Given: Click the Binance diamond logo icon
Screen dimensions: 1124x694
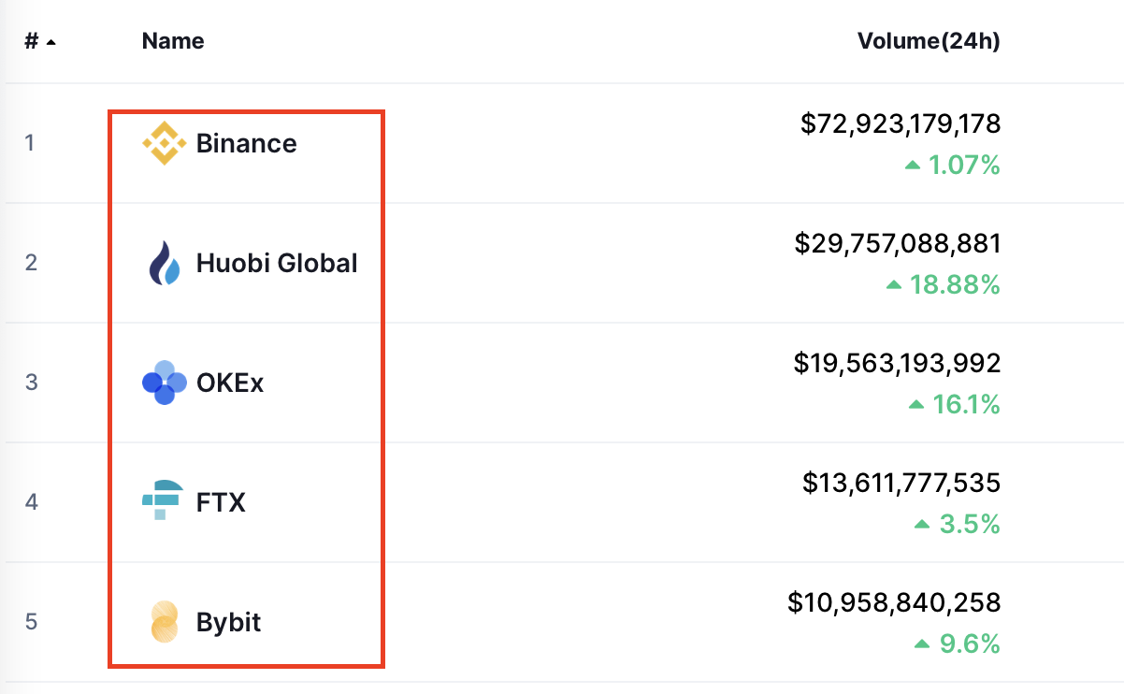Looking at the screenshot, I should [x=165, y=143].
